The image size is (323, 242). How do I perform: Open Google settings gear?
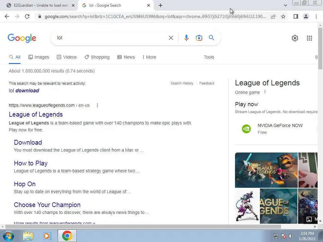pos(295,38)
